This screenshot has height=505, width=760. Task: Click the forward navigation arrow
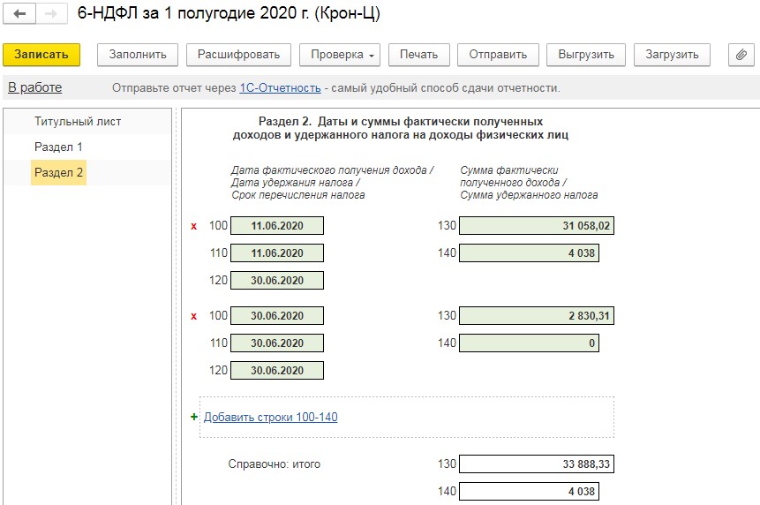click(51, 15)
